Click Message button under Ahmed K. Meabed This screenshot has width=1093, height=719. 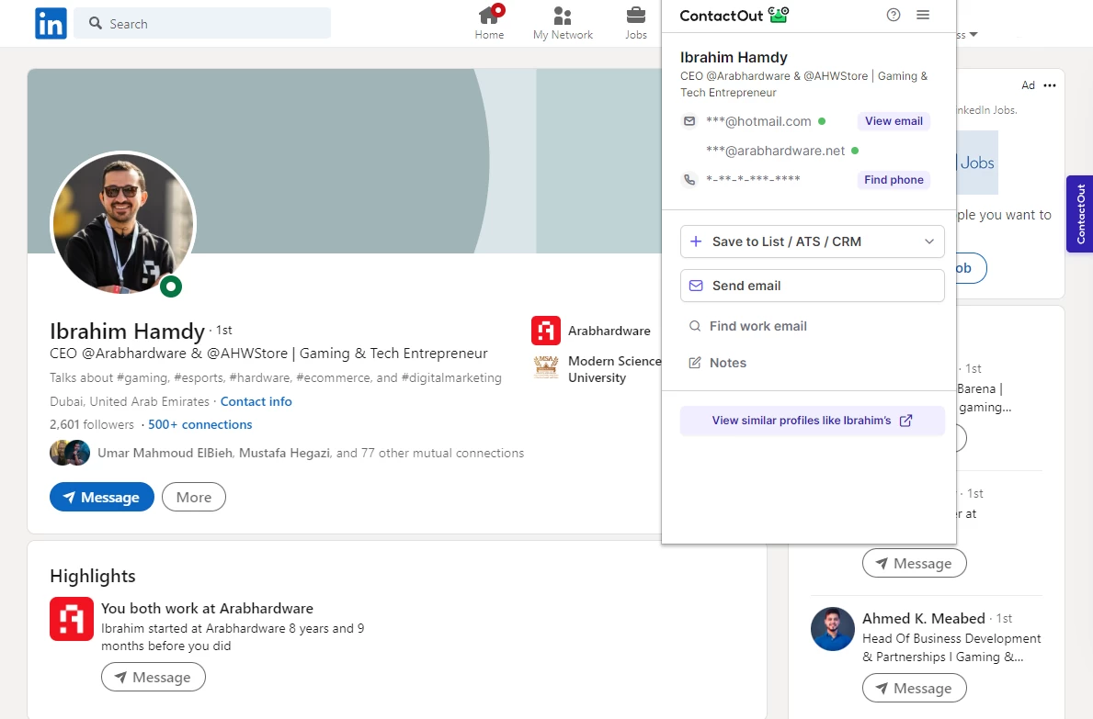pyautogui.click(x=915, y=689)
